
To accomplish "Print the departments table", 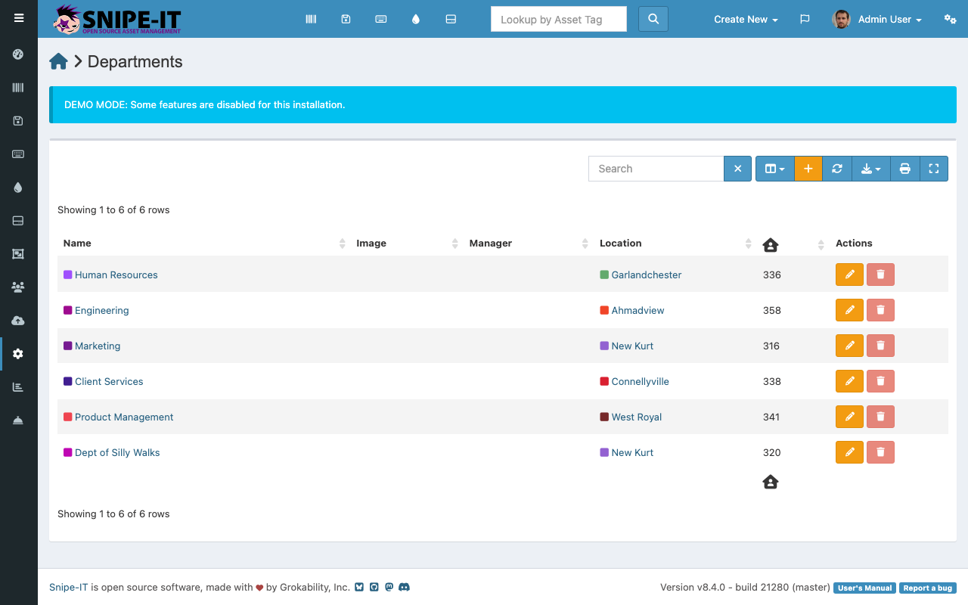I will point(905,169).
